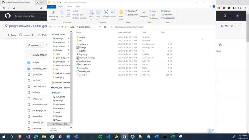Viewport: 249px width, 140px height.
Task: Click the Explorer help question icon
Action: pos(214,7)
